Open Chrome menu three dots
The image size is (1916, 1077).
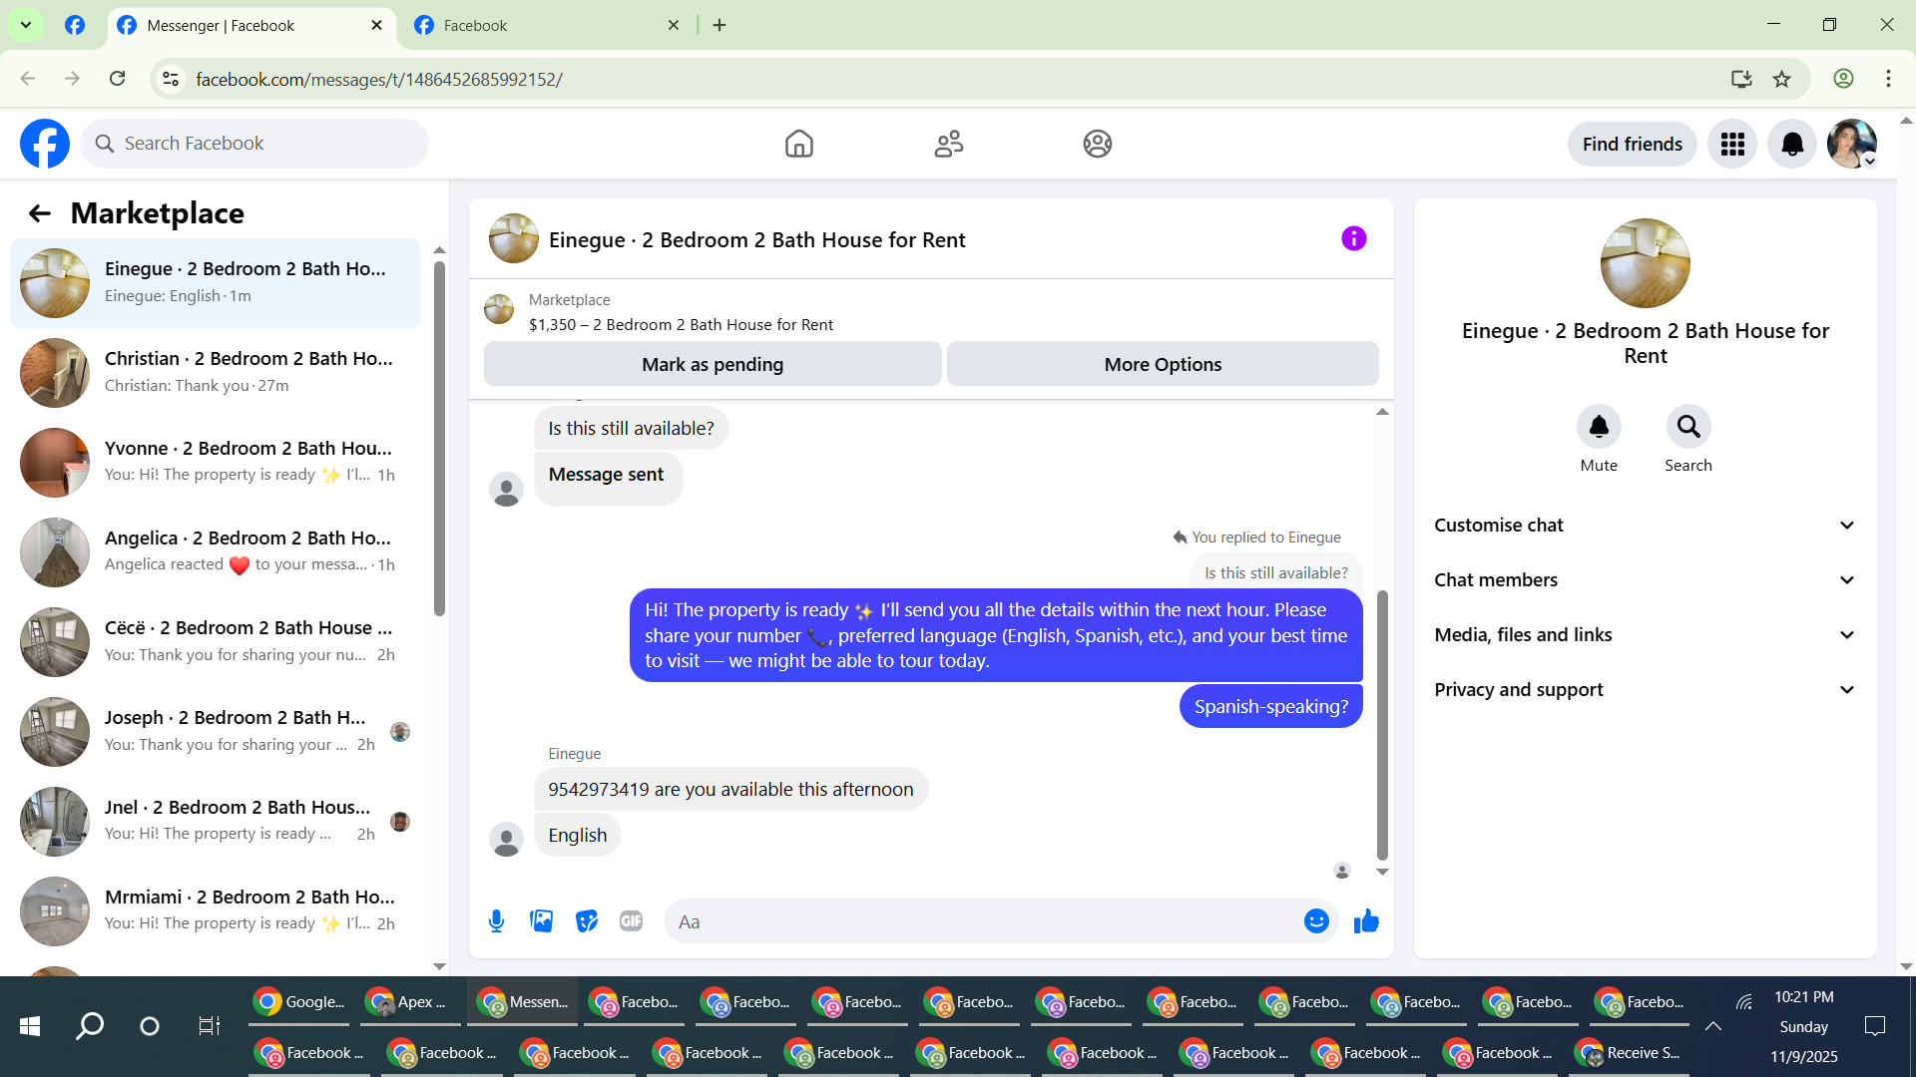1888,79
